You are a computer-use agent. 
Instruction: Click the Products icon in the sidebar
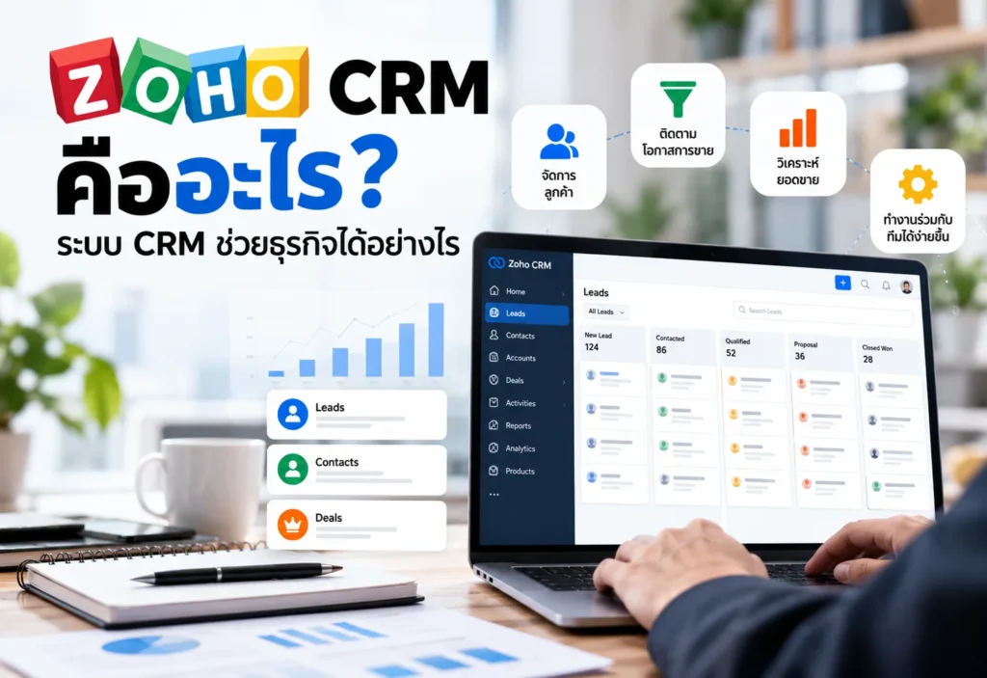(x=494, y=471)
